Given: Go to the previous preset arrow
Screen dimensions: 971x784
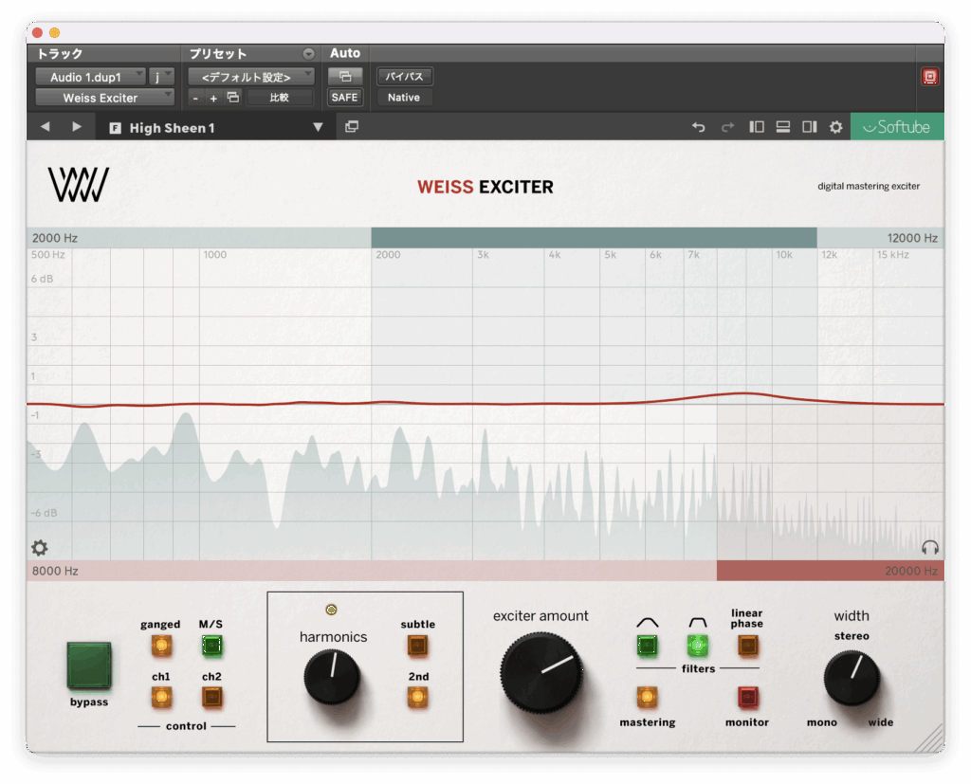Looking at the screenshot, I should point(46,127).
